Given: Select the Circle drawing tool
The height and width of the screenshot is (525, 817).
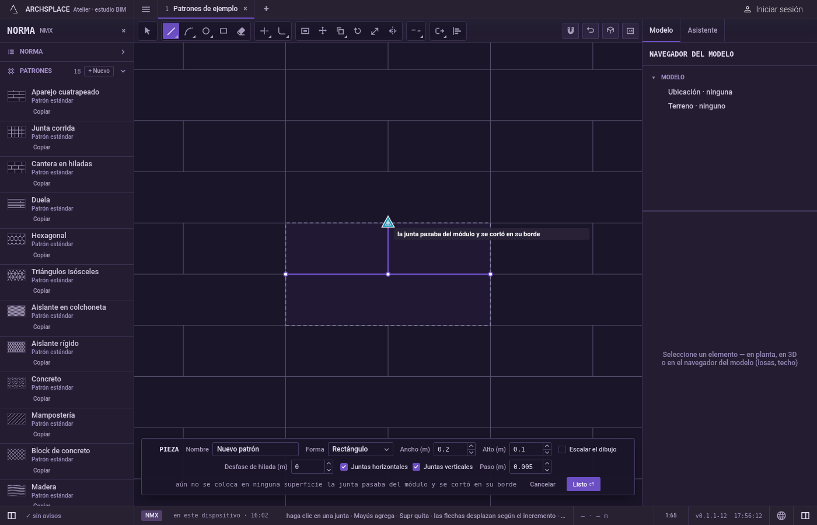Looking at the screenshot, I should point(206,31).
